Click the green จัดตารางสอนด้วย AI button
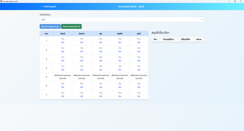Screen dimensions: 244x131 tap(71, 26)
